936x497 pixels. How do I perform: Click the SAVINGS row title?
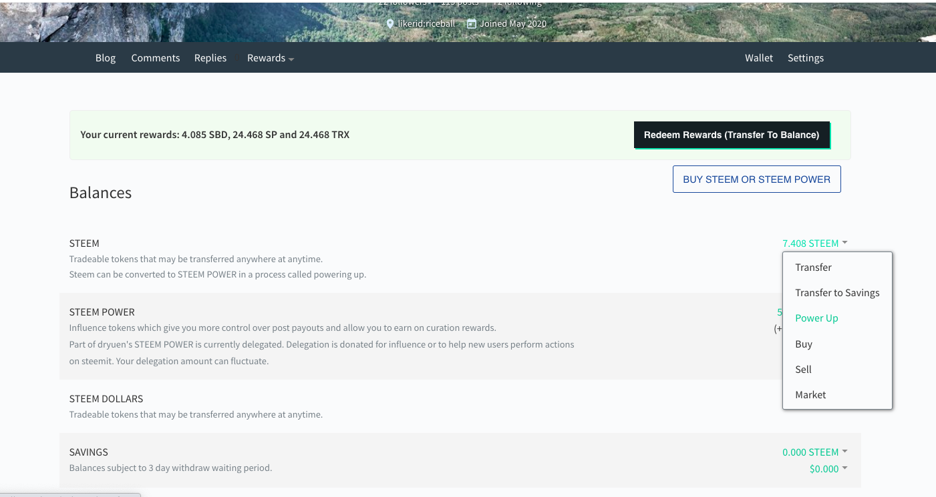click(89, 452)
